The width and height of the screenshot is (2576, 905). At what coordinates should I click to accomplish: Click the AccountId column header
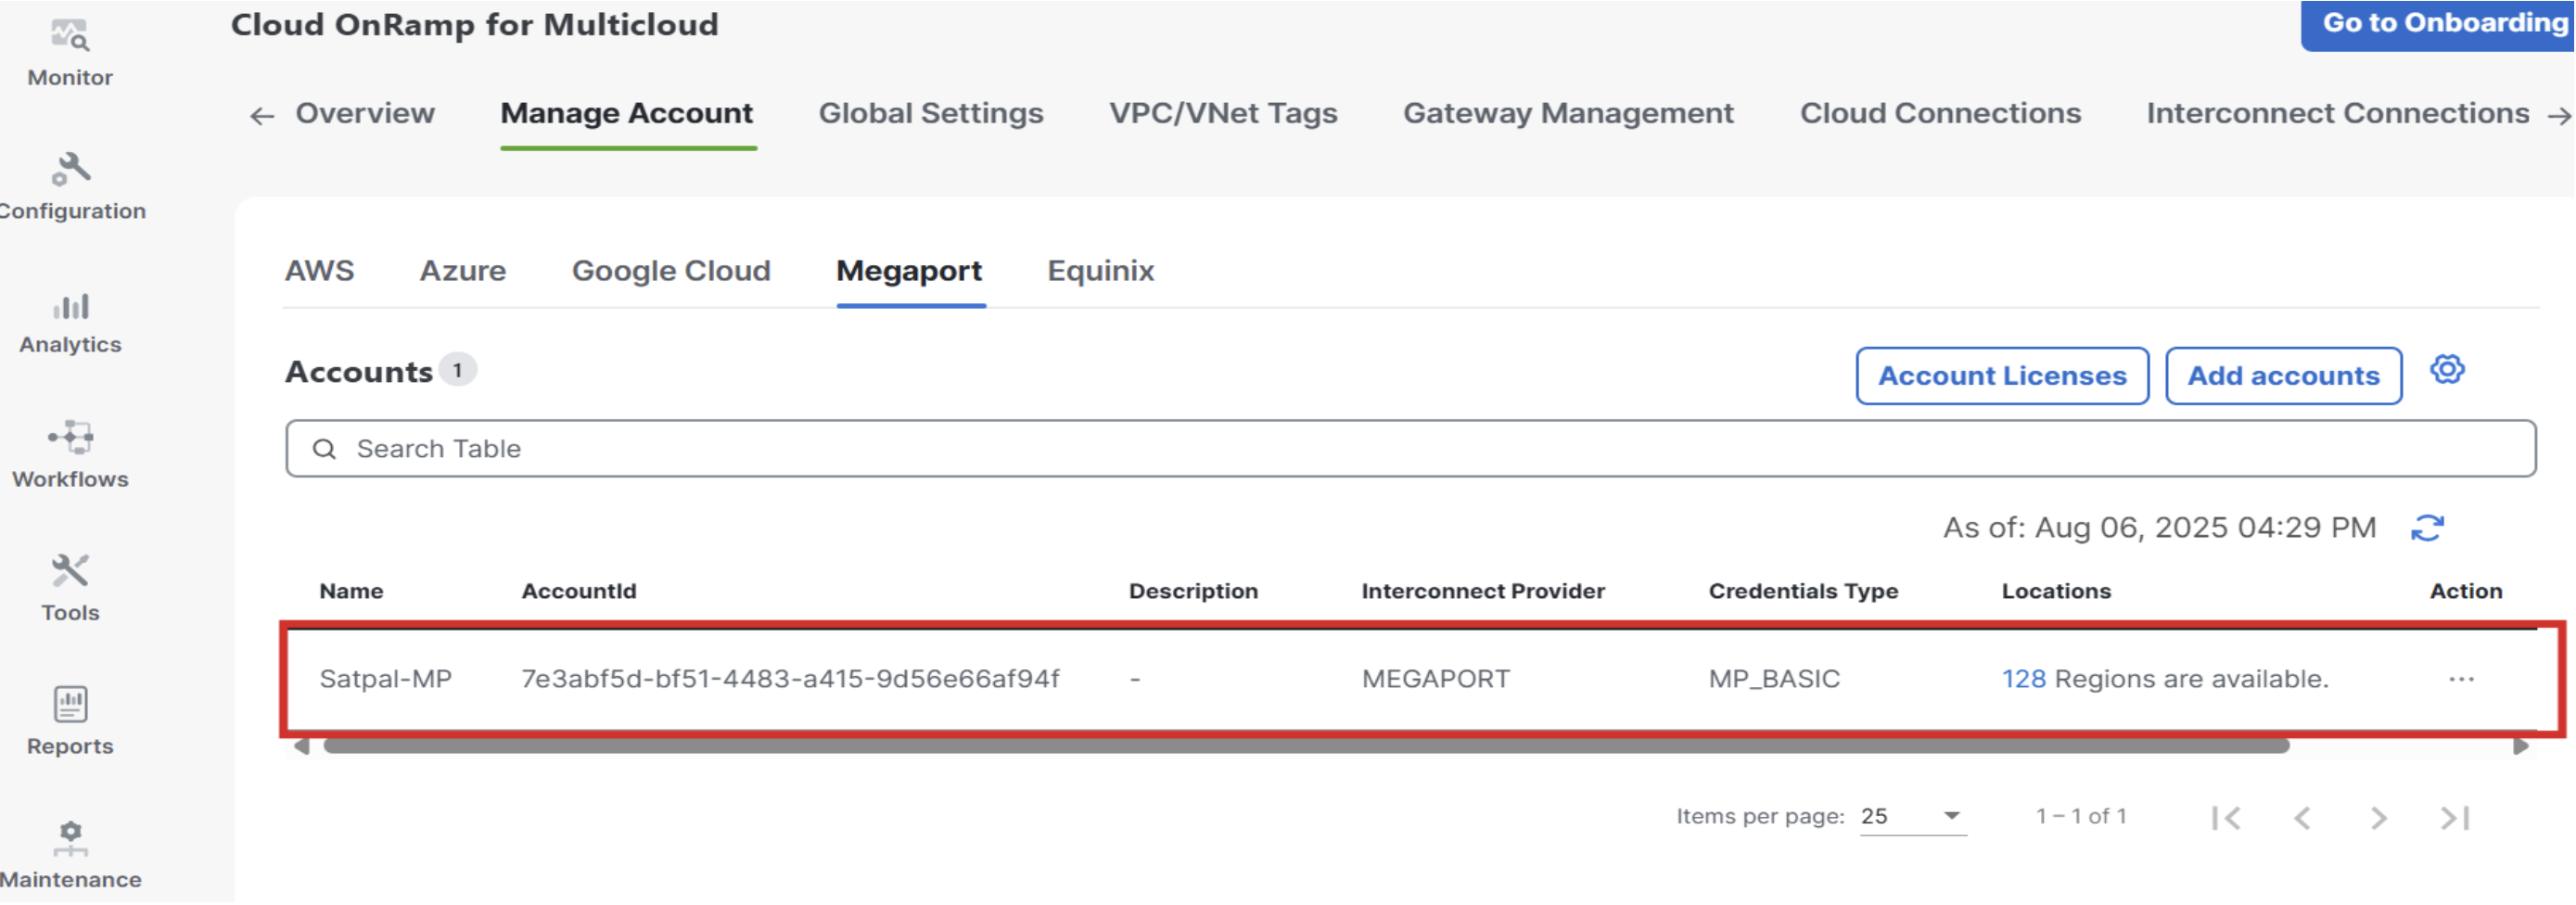(579, 592)
